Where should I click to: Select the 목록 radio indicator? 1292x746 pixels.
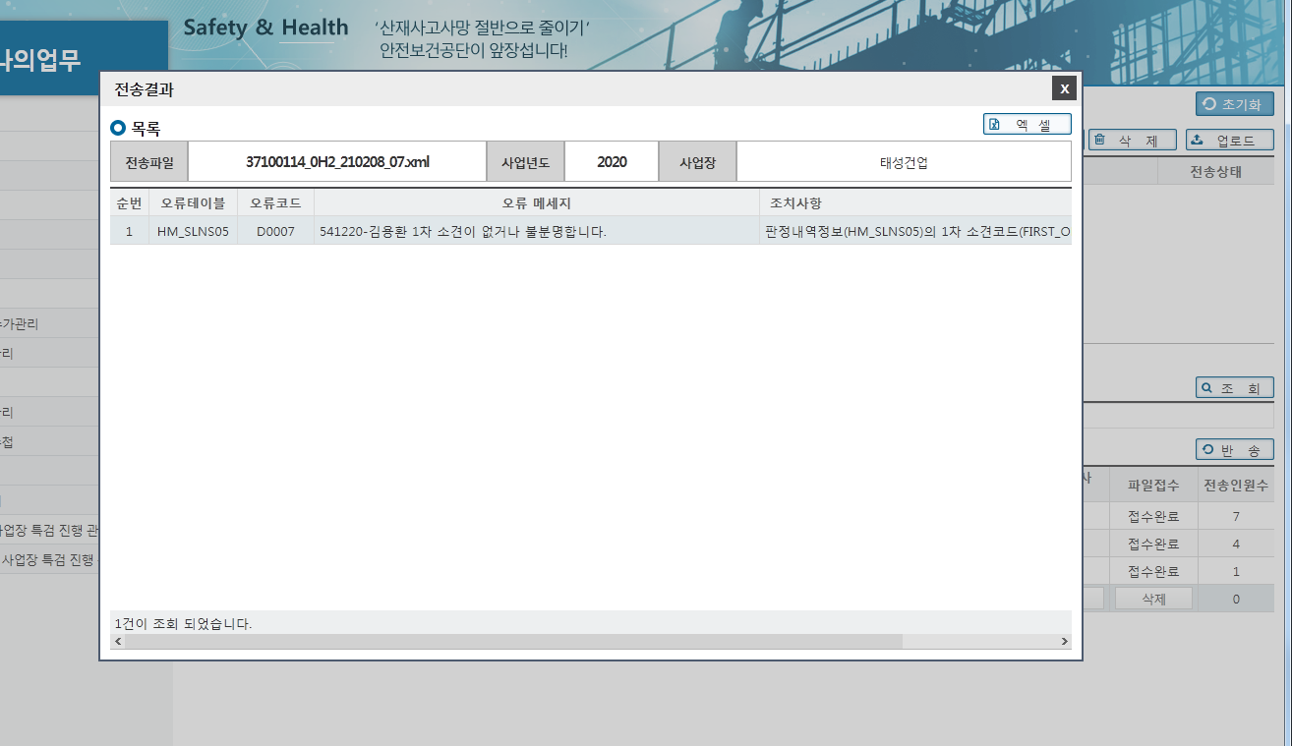pyautogui.click(x=118, y=128)
